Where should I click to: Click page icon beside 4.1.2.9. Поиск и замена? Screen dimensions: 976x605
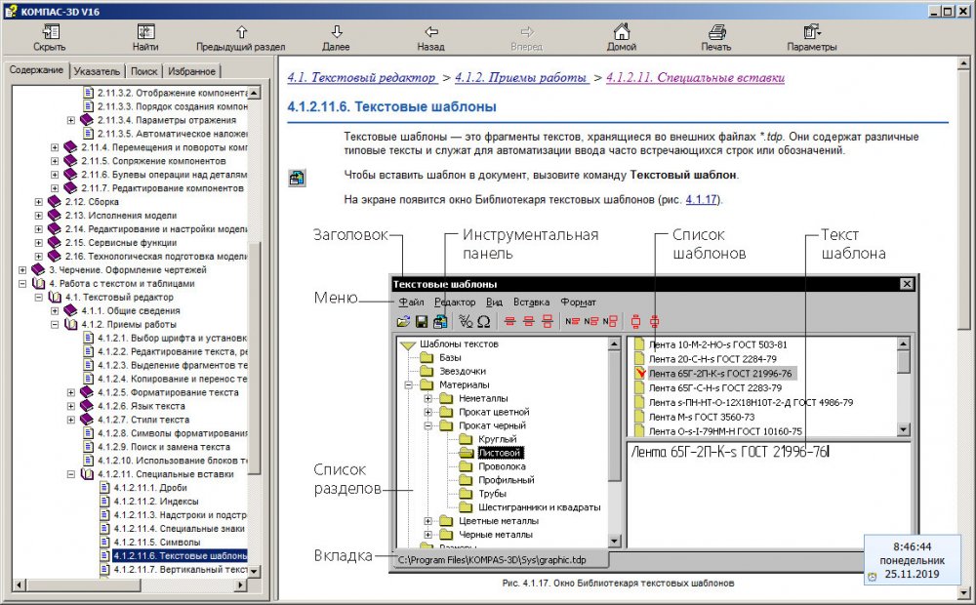pyautogui.click(x=89, y=447)
